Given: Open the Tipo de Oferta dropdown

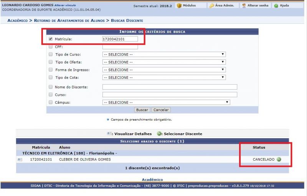Looking at the screenshot, I should tap(164, 62).
